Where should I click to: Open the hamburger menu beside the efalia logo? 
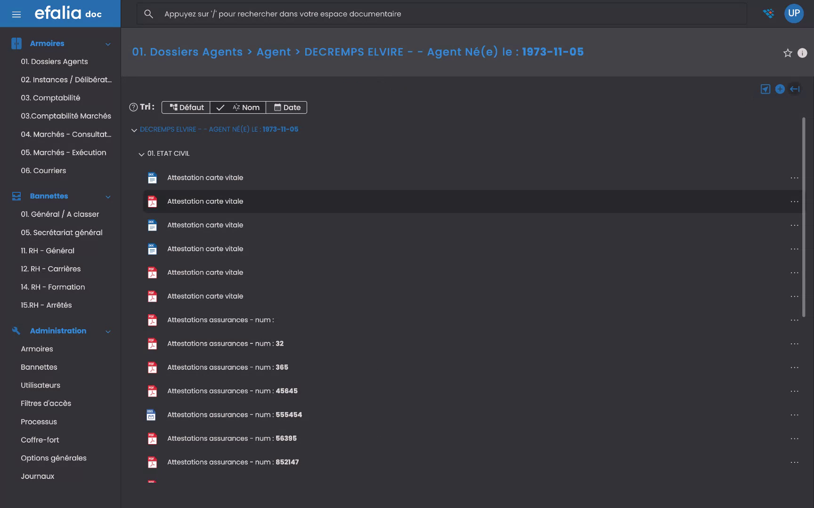(16, 14)
